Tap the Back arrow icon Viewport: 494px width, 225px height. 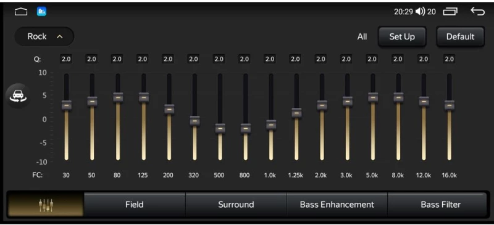(477, 11)
